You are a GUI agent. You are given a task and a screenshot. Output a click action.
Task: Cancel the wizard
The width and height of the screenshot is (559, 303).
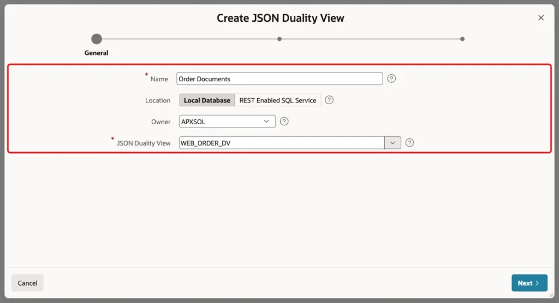point(27,283)
